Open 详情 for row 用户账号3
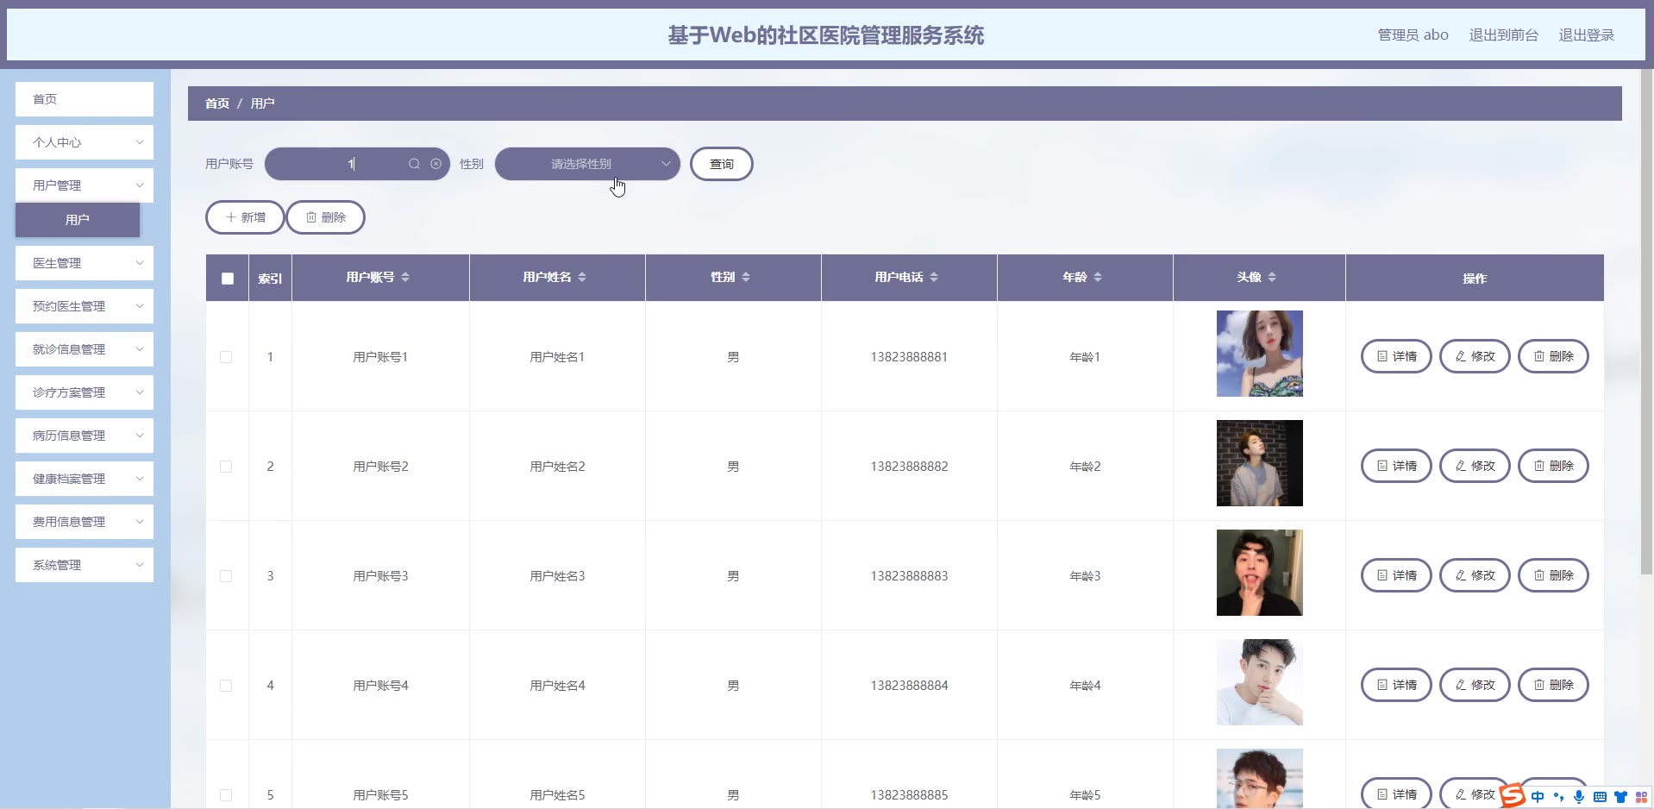Viewport: 1654px width, 809px height. (x=1396, y=575)
